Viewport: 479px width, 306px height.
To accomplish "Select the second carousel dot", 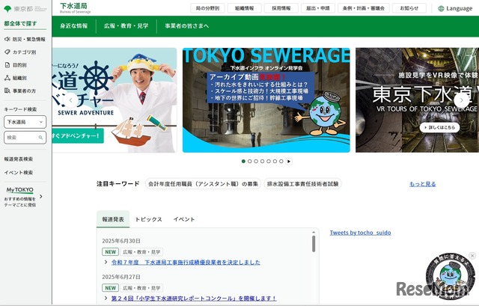I will point(250,162).
